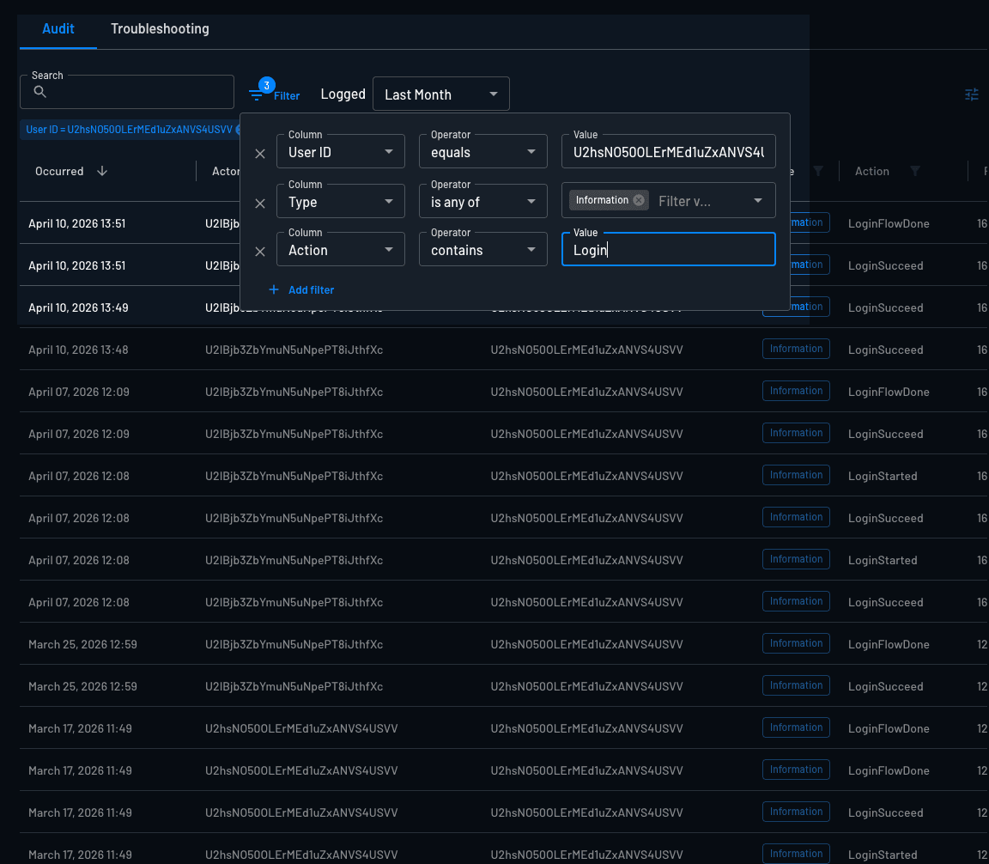The height and width of the screenshot is (864, 989).
Task: Switch to the Audit tab
Action: [58, 29]
